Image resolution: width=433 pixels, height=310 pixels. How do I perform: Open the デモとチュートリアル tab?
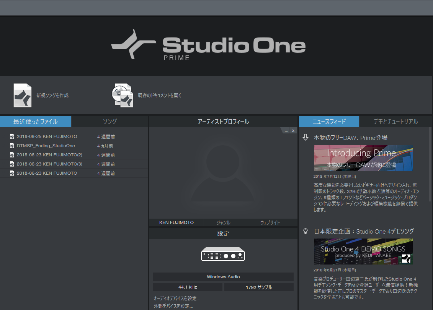click(395, 121)
